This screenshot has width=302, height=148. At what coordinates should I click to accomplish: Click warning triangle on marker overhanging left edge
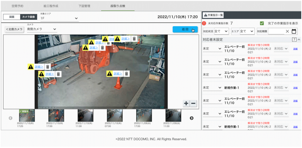pos(31,67)
